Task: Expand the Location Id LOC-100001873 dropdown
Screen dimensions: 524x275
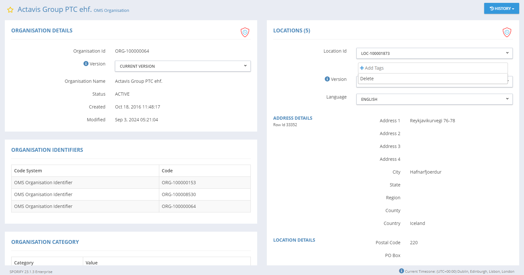Action: click(x=434, y=53)
